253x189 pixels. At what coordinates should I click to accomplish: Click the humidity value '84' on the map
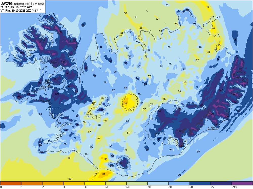pos(184,69)
